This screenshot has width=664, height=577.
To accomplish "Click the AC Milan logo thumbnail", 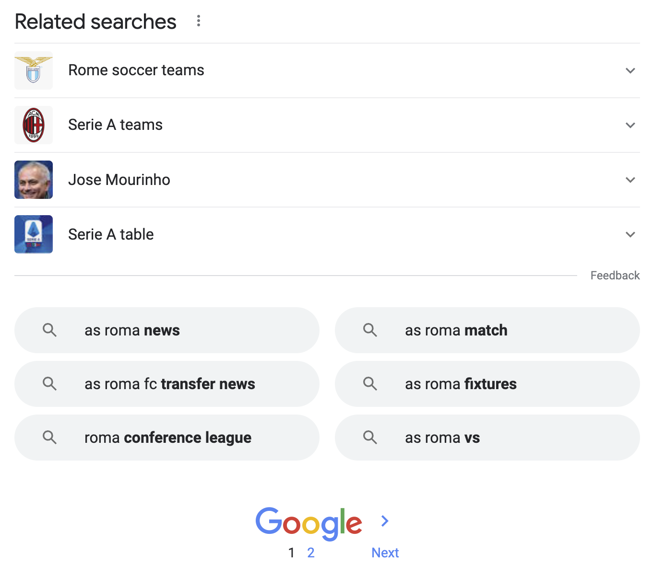I will pyautogui.click(x=34, y=125).
